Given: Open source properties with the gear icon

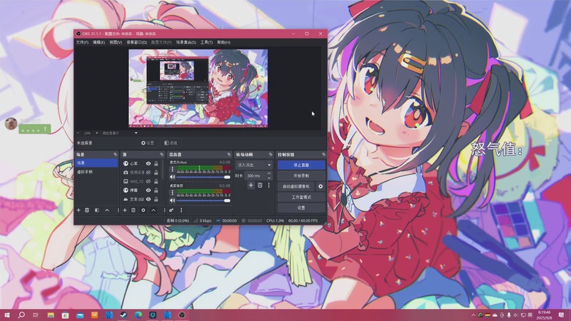Looking at the screenshot, I should point(143,210).
